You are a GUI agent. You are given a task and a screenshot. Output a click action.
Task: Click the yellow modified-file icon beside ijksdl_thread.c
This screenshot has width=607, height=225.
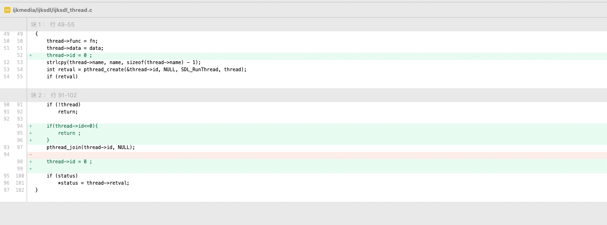point(7,9)
